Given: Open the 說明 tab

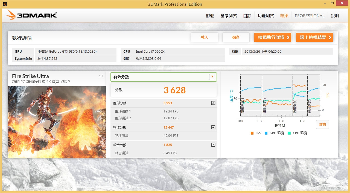Looking at the screenshot, I should pyautogui.click(x=335, y=16).
